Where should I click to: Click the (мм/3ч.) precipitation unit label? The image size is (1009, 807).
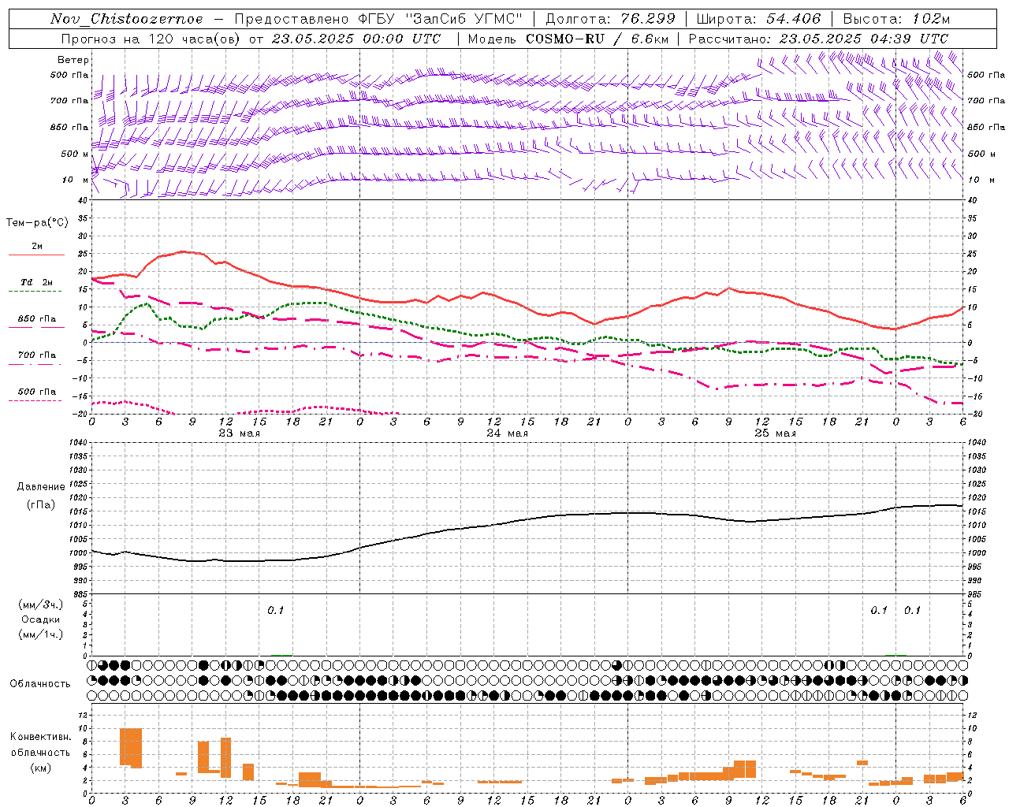pyautogui.click(x=41, y=604)
